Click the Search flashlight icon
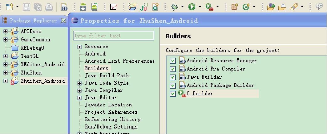327x134 pixels. pos(294,7)
